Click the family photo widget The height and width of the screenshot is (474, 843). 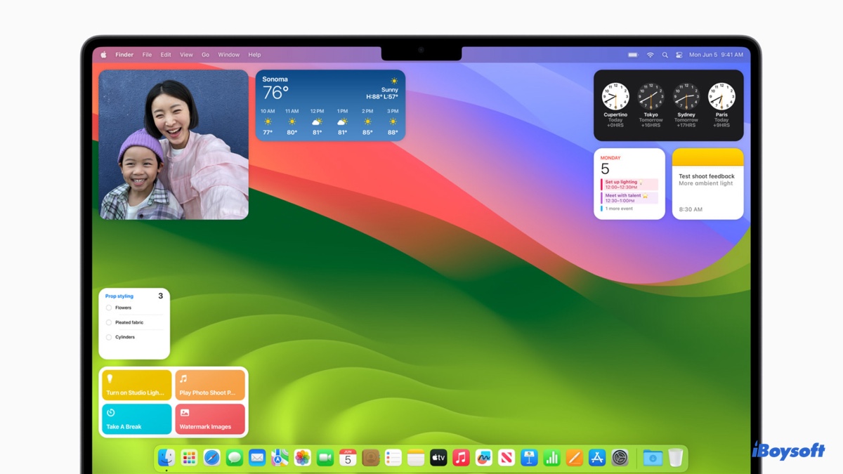pyautogui.click(x=174, y=145)
